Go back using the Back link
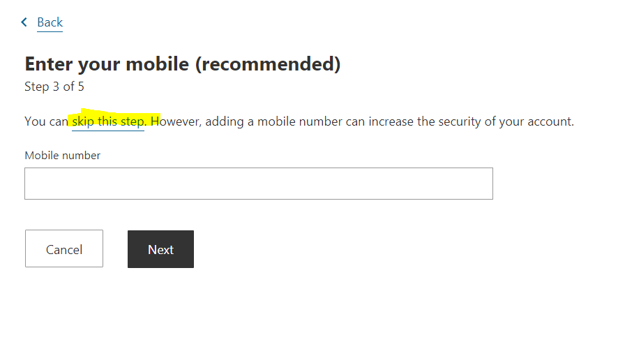The height and width of the screenshot is (349, 625). point(50,22)
